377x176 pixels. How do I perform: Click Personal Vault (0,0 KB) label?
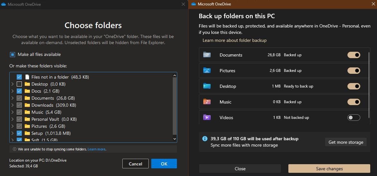pos(54,119)
